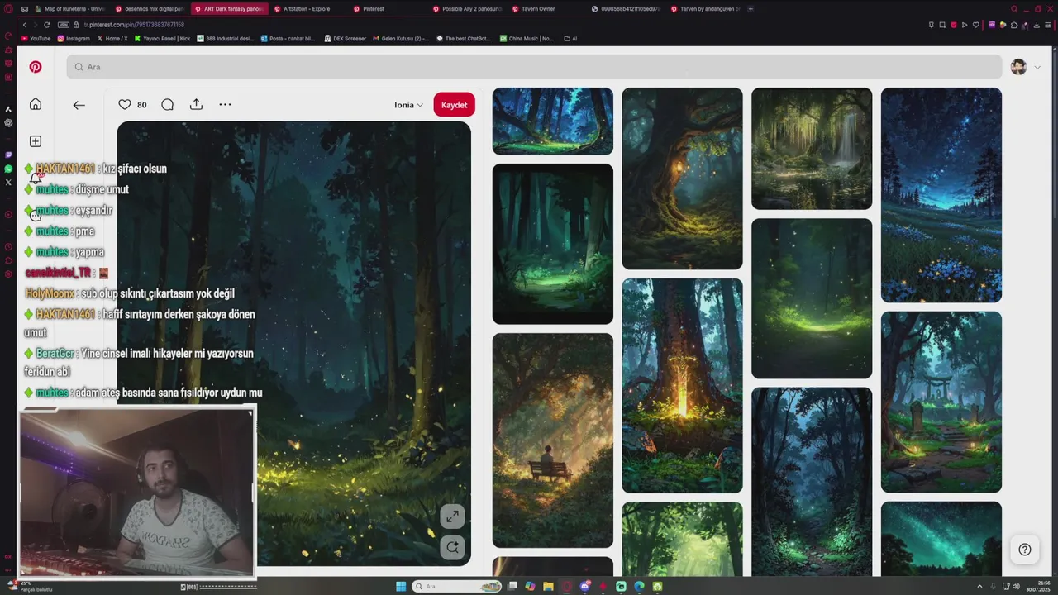Open the waterfall willow swamp thumbnail

812,149
